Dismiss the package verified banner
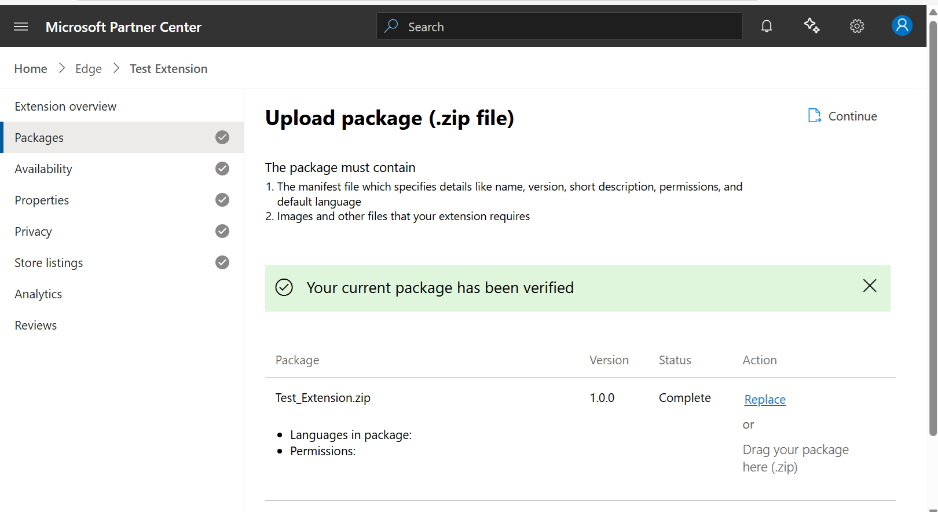 (x=870, y=286)
